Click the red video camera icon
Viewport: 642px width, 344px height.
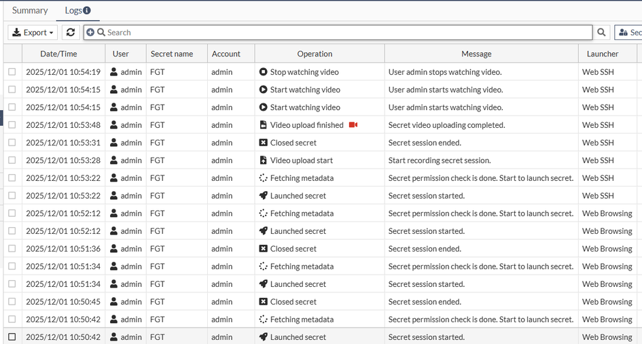pos(353,125)
